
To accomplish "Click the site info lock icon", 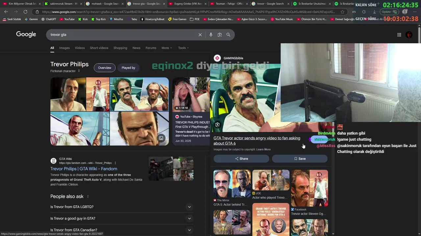I will [37, 12].
